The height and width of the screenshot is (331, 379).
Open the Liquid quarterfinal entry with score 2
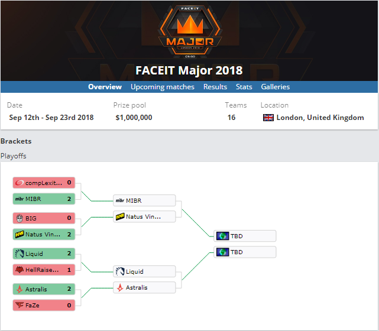tap(44, 254)
